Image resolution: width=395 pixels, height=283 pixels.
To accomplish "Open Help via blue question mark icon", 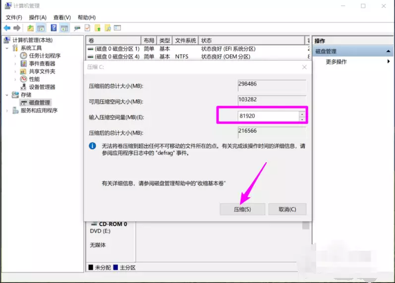I will tap(54, 28).
